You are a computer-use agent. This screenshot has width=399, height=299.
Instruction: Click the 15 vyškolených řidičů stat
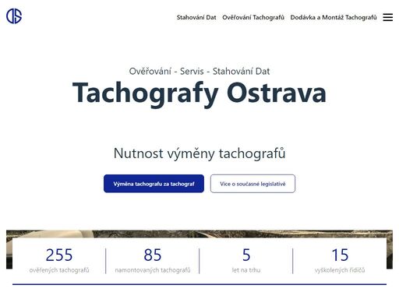click(x=340, y=261)
